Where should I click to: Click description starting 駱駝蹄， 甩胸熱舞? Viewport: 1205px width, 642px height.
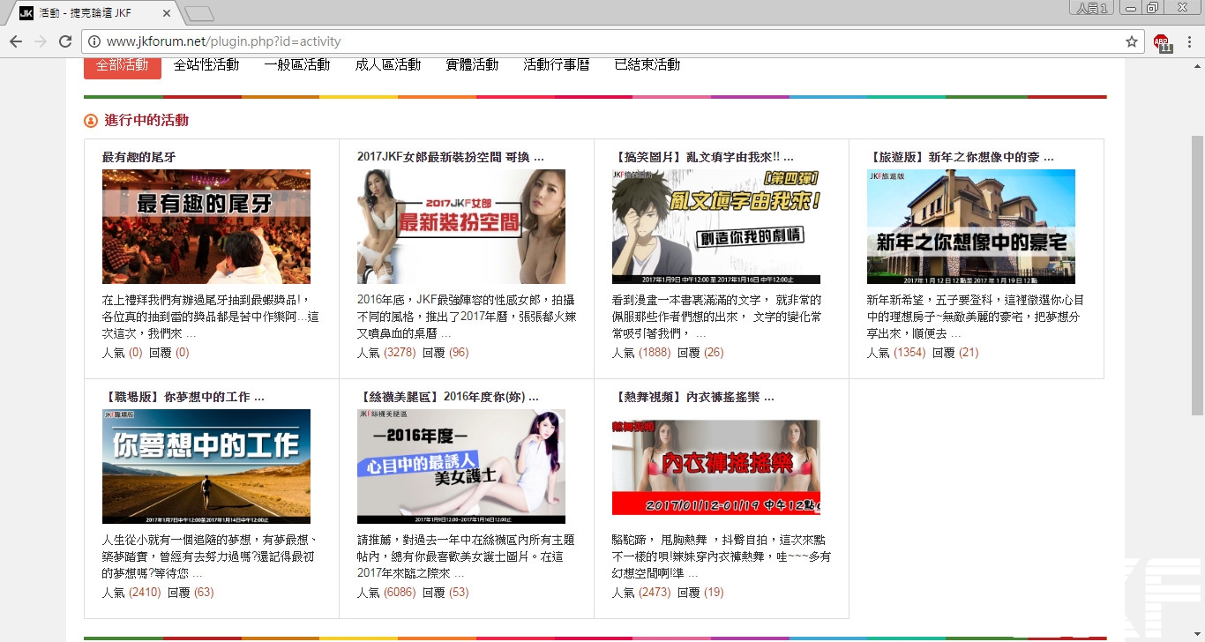721,556
